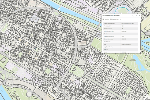Click the popup title 0833100000522001400
This screenshot has height=100, width=150.
111,15
